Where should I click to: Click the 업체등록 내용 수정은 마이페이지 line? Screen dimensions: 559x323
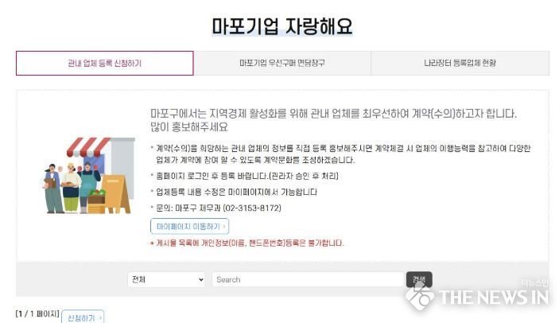pyautogui.click(x=234, y=192)
